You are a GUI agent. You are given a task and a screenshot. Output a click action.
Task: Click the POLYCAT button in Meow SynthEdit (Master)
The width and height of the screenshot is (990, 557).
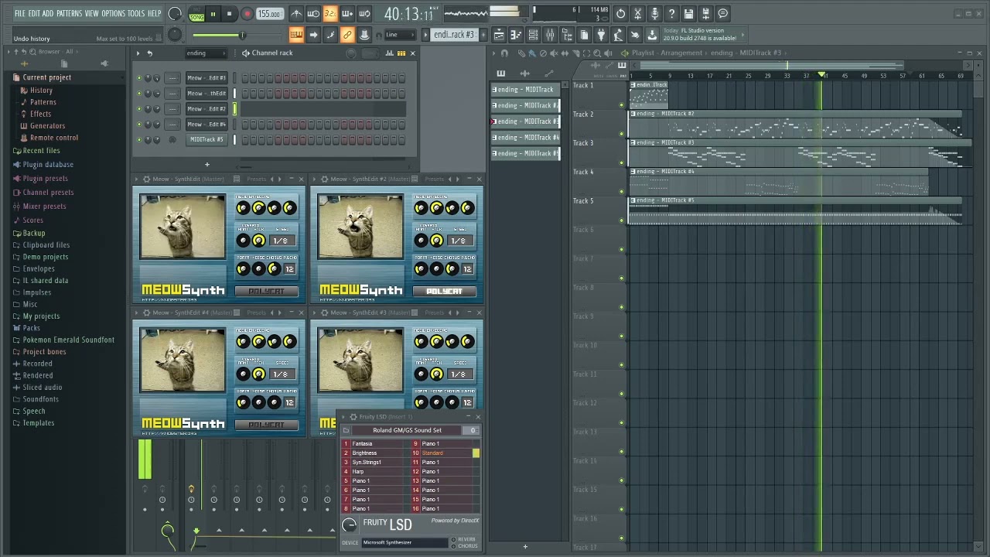(x=266, y=291)
